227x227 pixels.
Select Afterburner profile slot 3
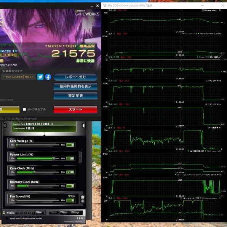pos(25,213)
